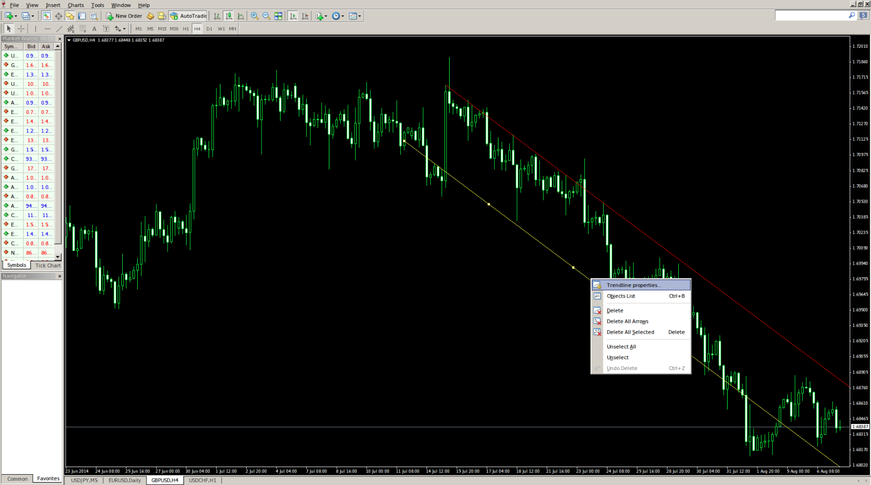Screen dimensions: 871x485
Task: Click the tile windows icon
Action: 278,16
